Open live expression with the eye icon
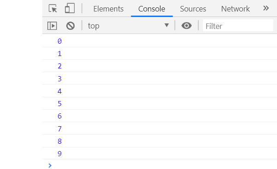The width and height of the screenshot is (277, 169). tap(186, 26)
